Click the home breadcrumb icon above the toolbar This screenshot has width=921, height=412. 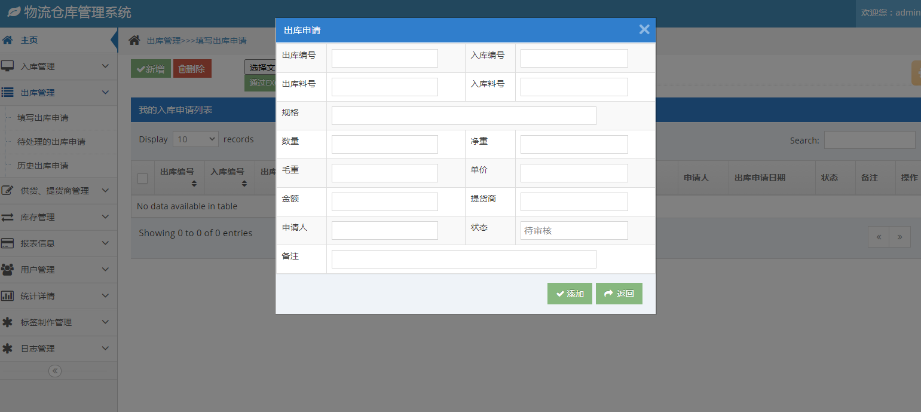[x=134, y=40]
